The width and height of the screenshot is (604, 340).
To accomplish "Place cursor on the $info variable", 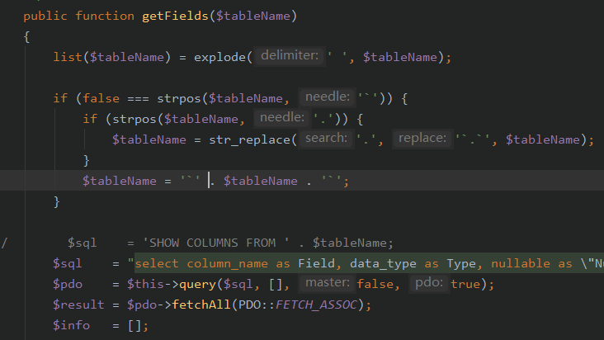I will (70, 325).
